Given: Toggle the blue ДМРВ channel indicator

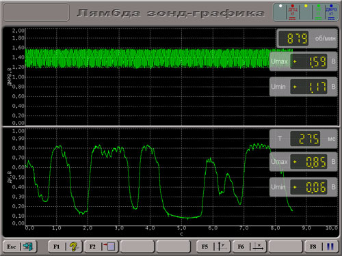Looking at the screenshot, I should (331, 12).
